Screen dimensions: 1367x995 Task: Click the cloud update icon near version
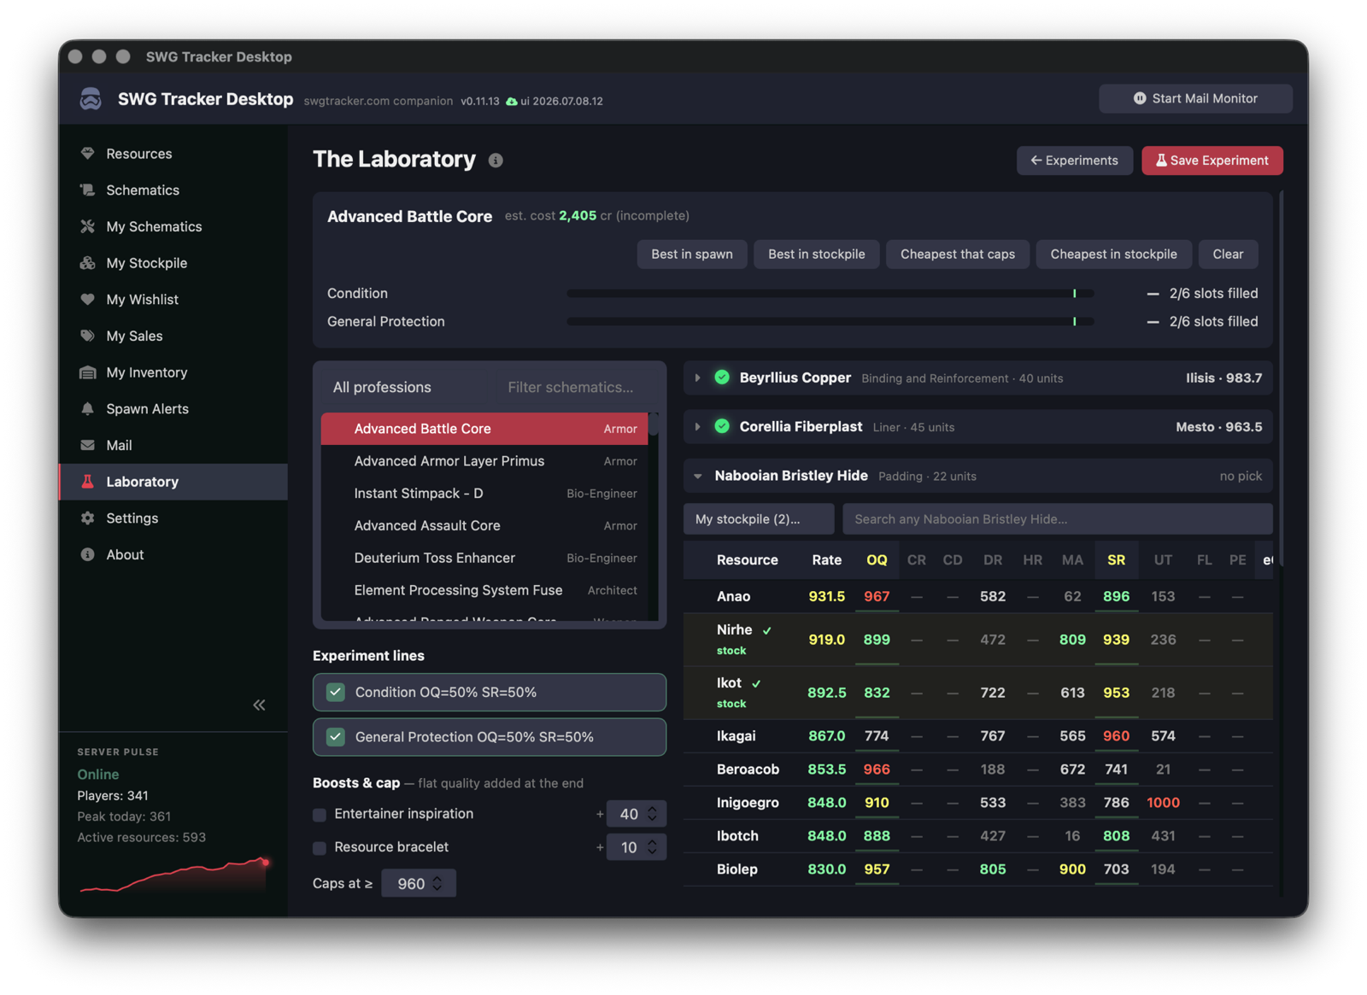[511, 101]
